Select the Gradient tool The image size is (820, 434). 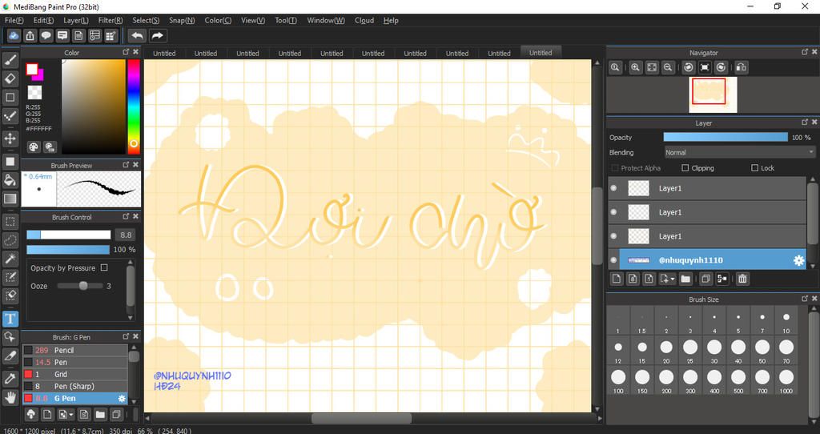(x=10, y=199)
